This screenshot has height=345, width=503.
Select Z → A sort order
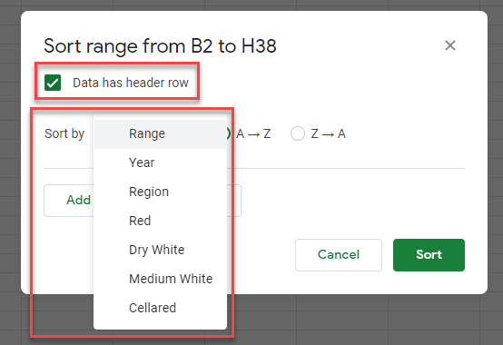point(298,133)
